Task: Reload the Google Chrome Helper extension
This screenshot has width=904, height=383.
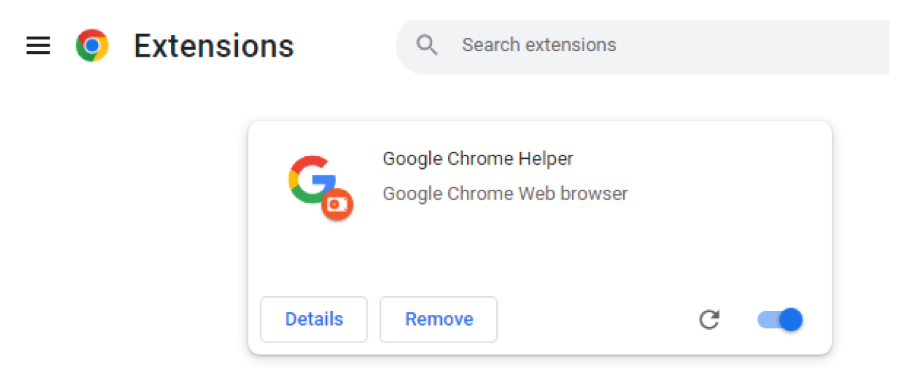Action: (709, 320)
